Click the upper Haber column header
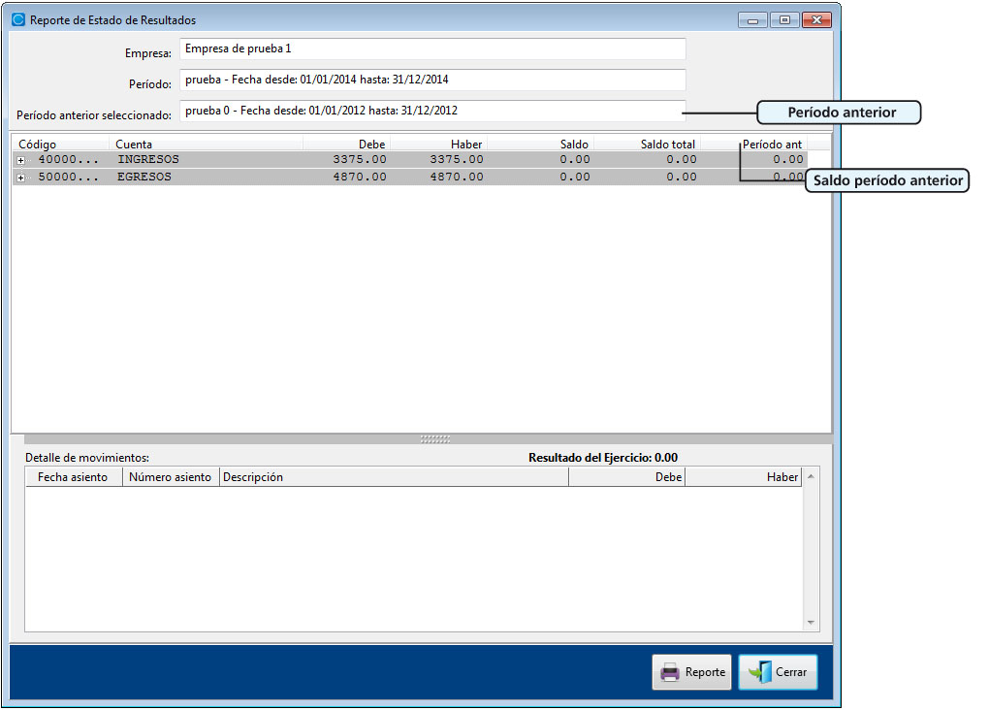Image resolution: width=989 pixels, height=710 pixels. pos(439,145)
